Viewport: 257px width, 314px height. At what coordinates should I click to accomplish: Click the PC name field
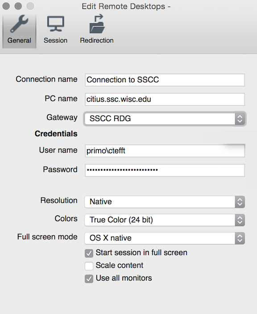165,99
